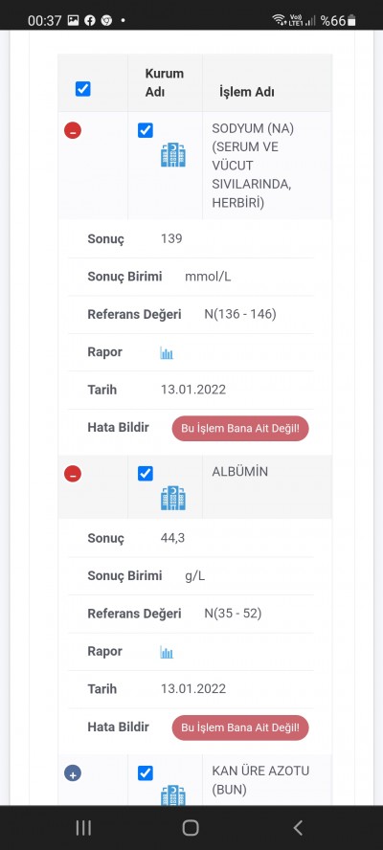Uncheck the Albümin row checkbox
Screen dimensions: 383x850
(146, 474)
